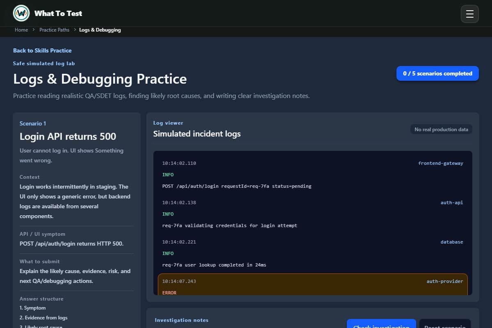The width and height of the screenshot is (492, 328).
Task: Select Logs & Debugging breadcrumb
Action: 100,30
